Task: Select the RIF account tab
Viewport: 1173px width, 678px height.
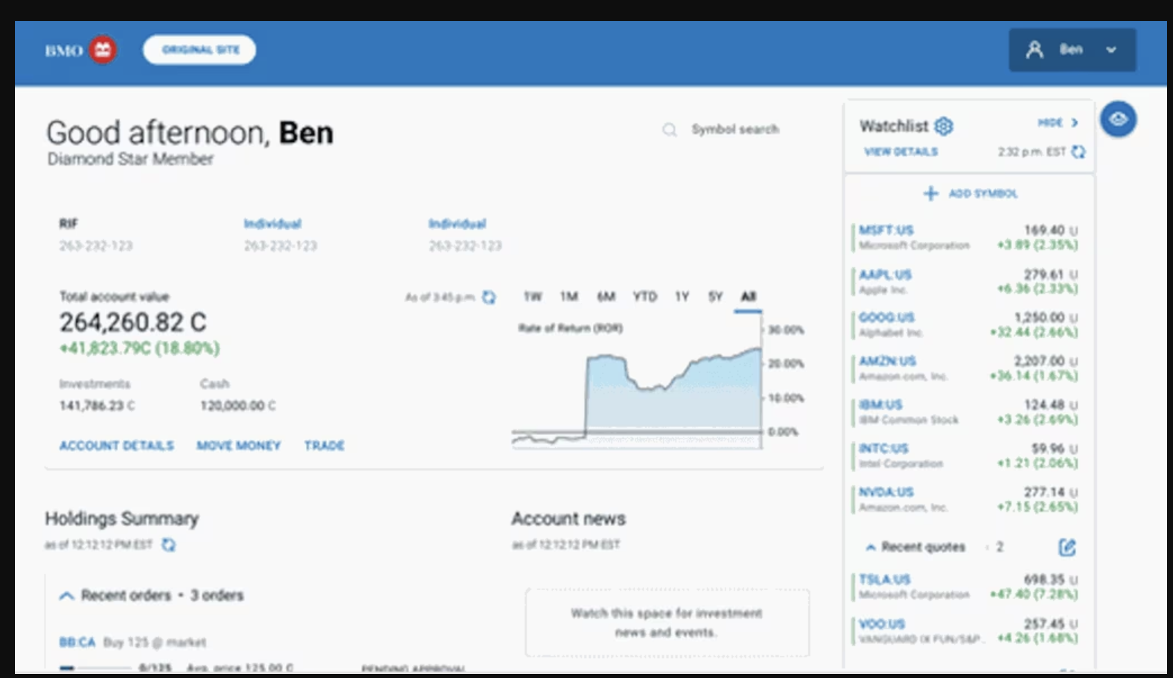Action: coord(69,224)
